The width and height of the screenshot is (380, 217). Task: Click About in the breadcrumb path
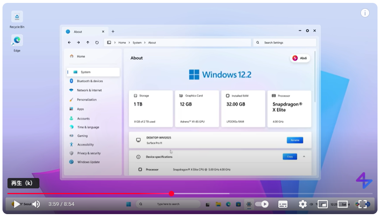(x=152, y=43)
